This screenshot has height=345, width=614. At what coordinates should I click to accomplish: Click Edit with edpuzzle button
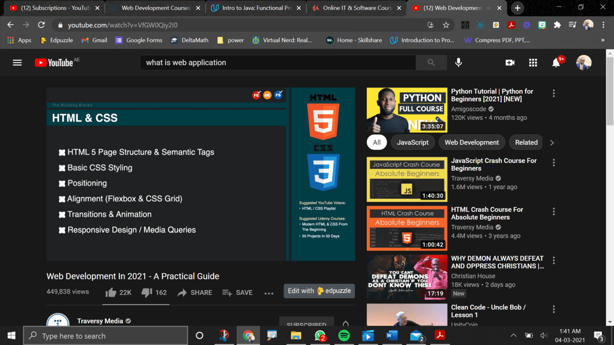(x=319, y=291)
